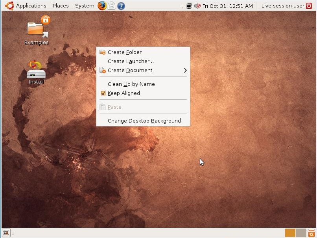Select the Examples folder desktop icon
Screen dimensions: 317x238
pyautogui.click(x=37, y=30)
